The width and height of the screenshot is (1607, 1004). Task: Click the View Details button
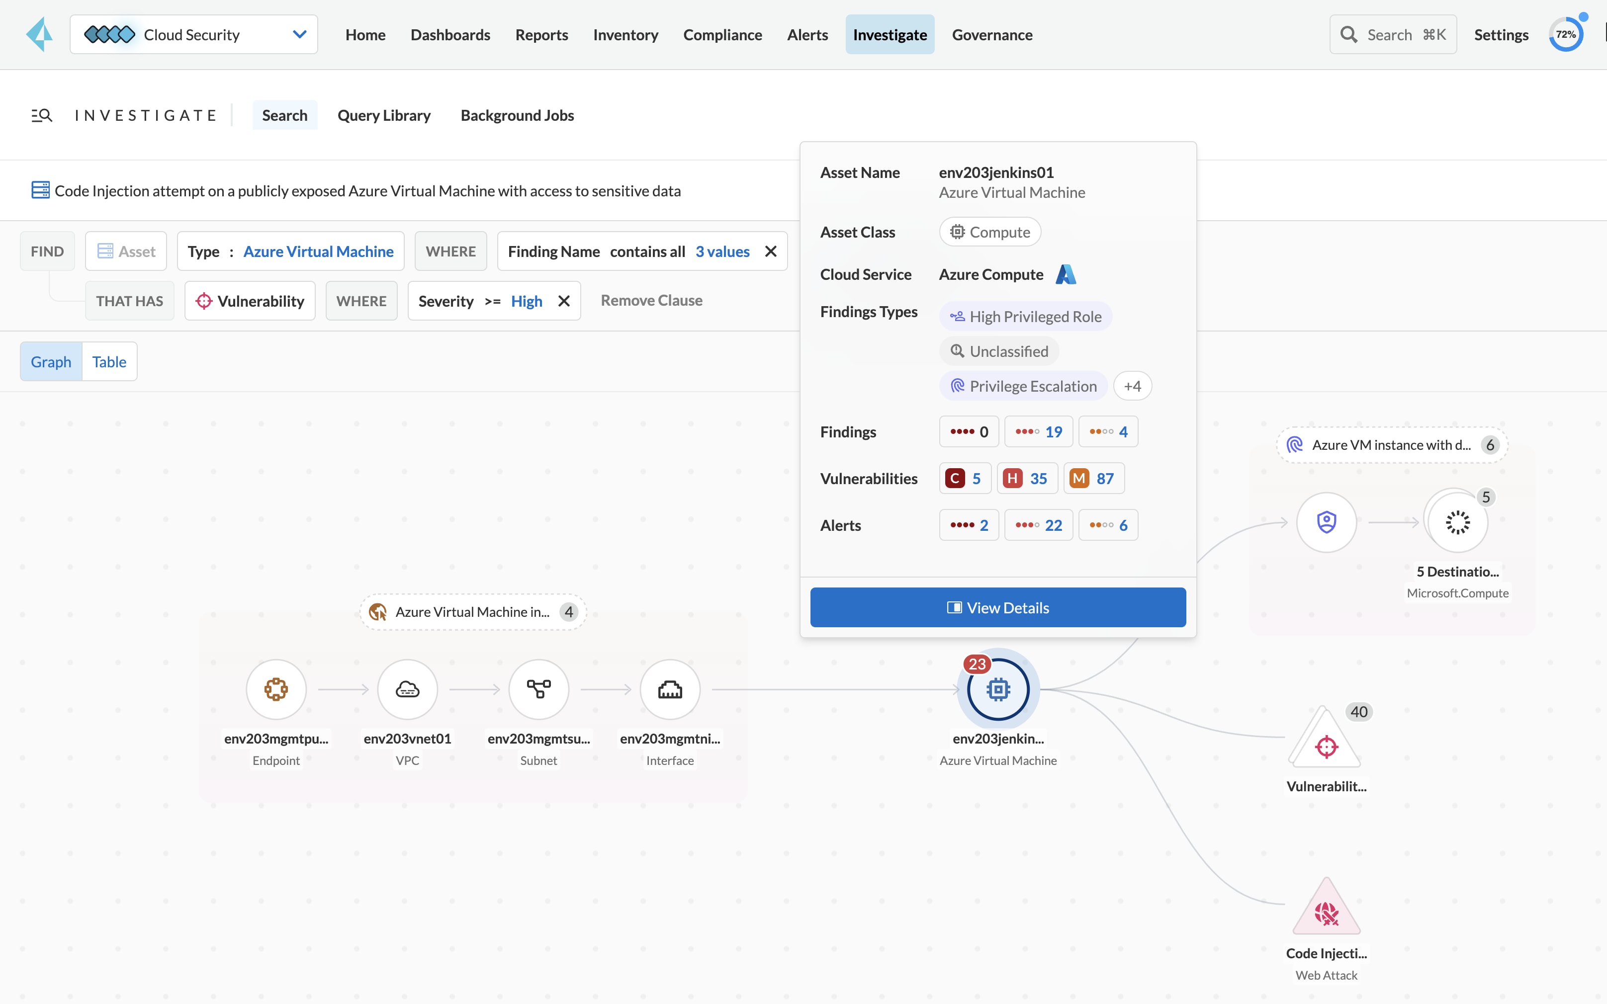click(x=997, y=607)
